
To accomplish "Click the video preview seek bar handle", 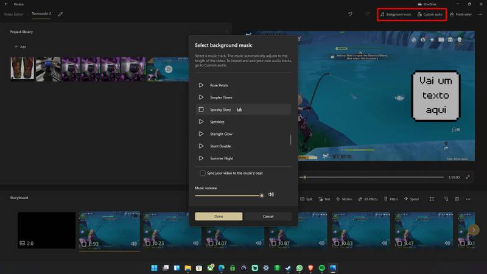I will [305, 177].
